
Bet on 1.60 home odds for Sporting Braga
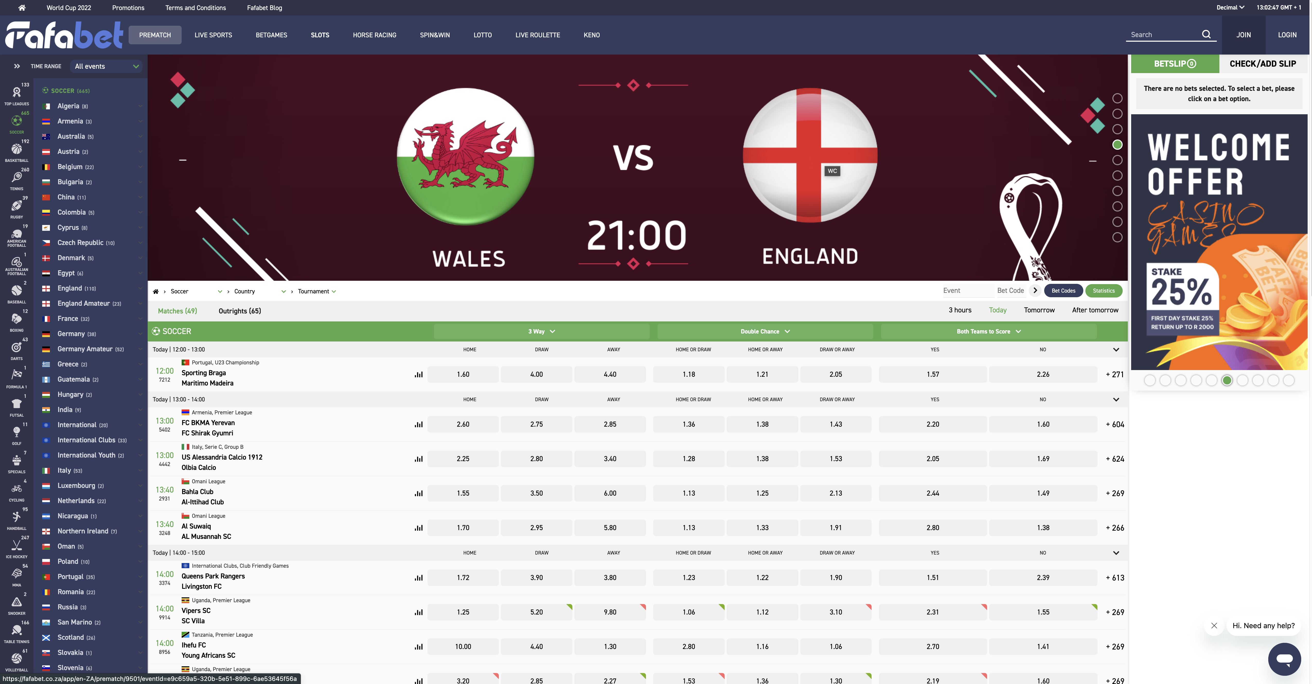(463, 374)
